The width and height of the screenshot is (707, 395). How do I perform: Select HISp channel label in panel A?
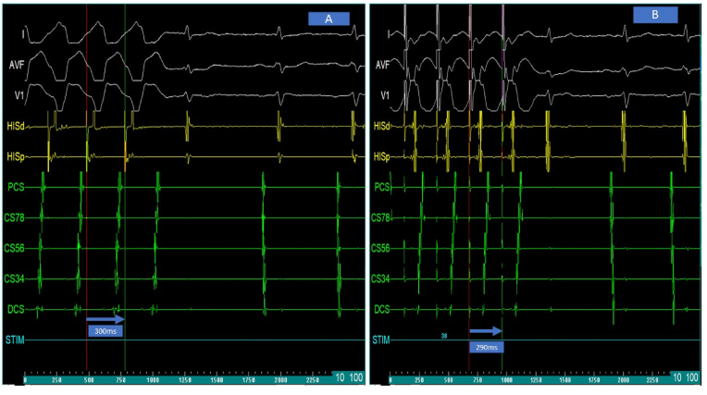(x=16, y=156)
